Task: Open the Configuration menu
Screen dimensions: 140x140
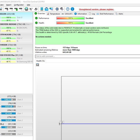Action: (x=19, y=5)
